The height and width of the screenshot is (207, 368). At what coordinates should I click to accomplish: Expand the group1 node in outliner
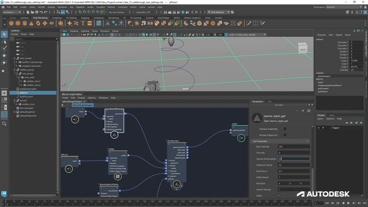point(14,101)
